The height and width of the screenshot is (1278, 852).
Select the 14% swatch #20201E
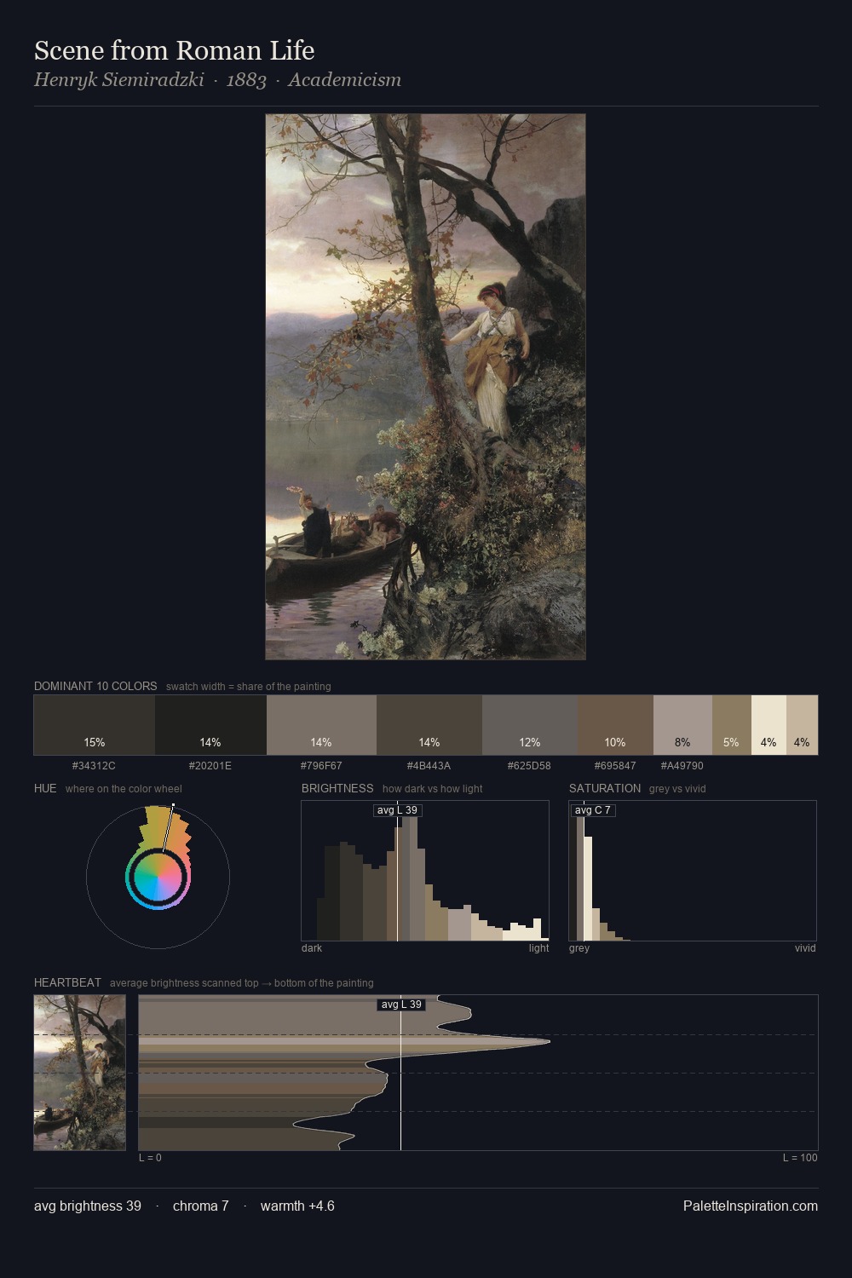click(210, 725)
